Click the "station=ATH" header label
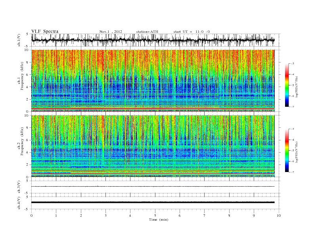This screenshot has height=242, width=314. [x=147, y=32]
